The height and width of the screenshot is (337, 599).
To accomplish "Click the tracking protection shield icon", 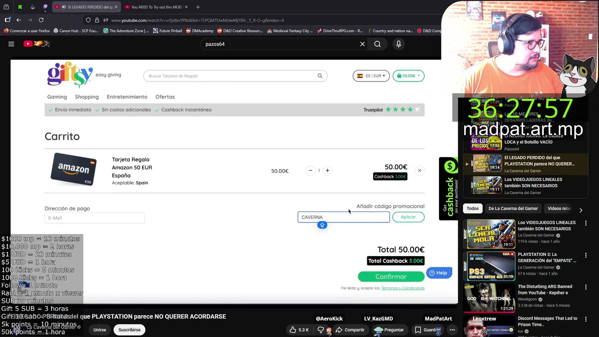I will coord(88,20).
